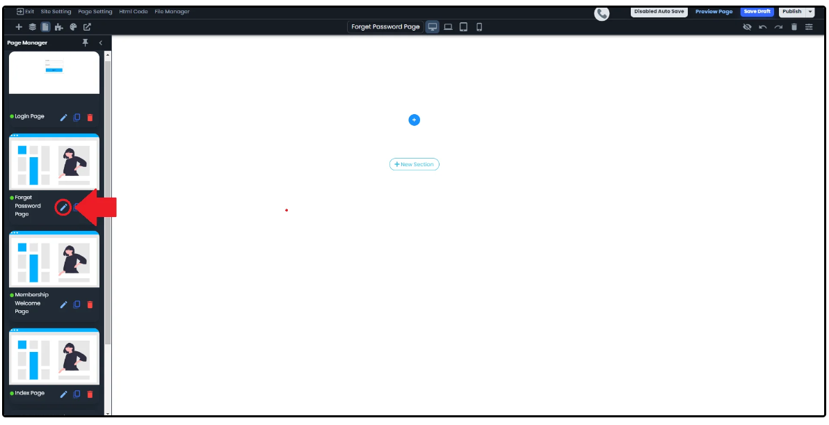Click the undo arrow icon

pyautogui.click(x=763, y=27)
